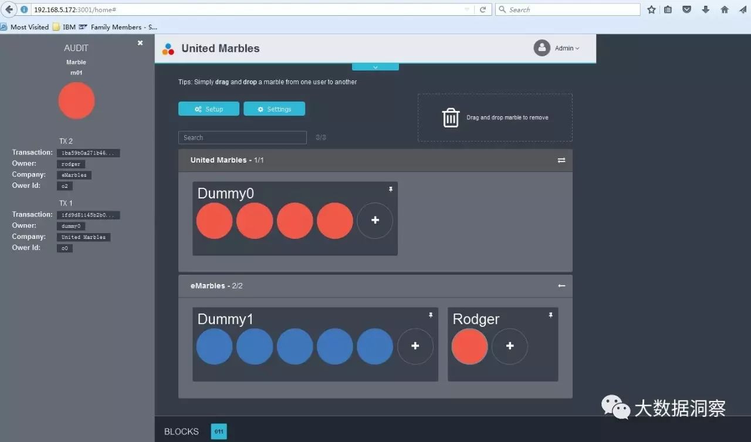Click the owner value rodger
This screenshot has width=751, height=442.
coord(71,164)
